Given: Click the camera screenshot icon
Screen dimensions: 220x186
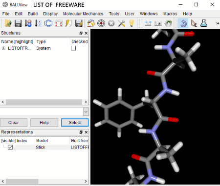Looking at the screenshot, I should pyautogui.click(x=158, y=23).
